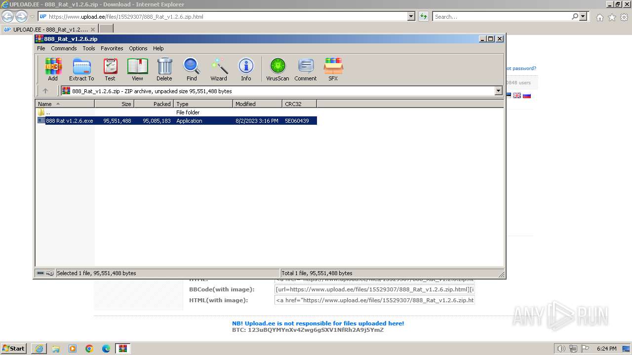Image resolution: width=632 pixels, height=355 pixels.
Task: Click the Delete trash can icon
Action: click(x=164, y=69)
